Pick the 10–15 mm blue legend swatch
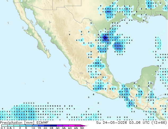 click(x=35, y=126)
